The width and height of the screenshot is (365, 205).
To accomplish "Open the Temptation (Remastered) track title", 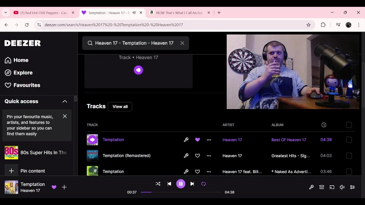I will 127,156.
